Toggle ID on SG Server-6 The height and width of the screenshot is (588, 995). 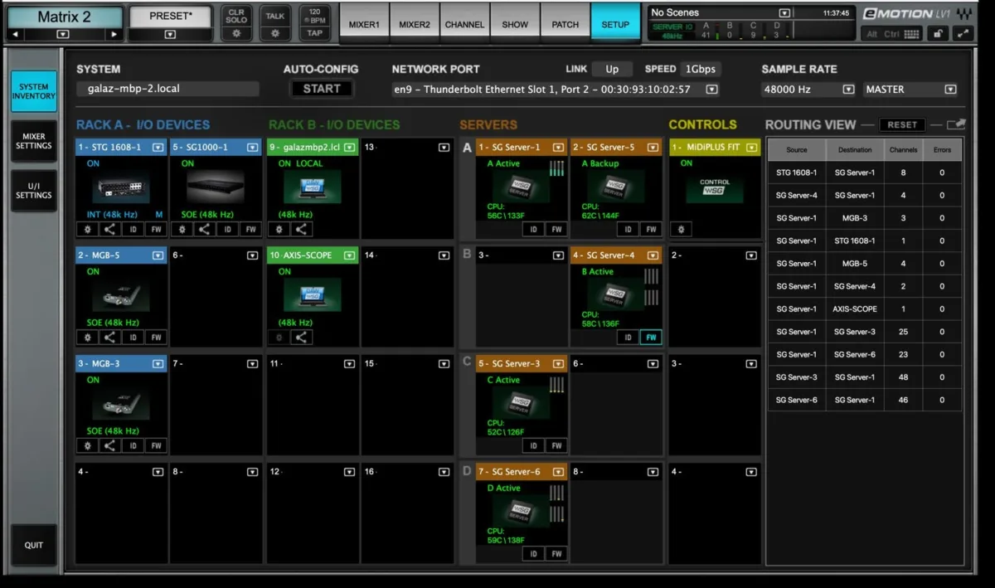click(x=534, y=554)
